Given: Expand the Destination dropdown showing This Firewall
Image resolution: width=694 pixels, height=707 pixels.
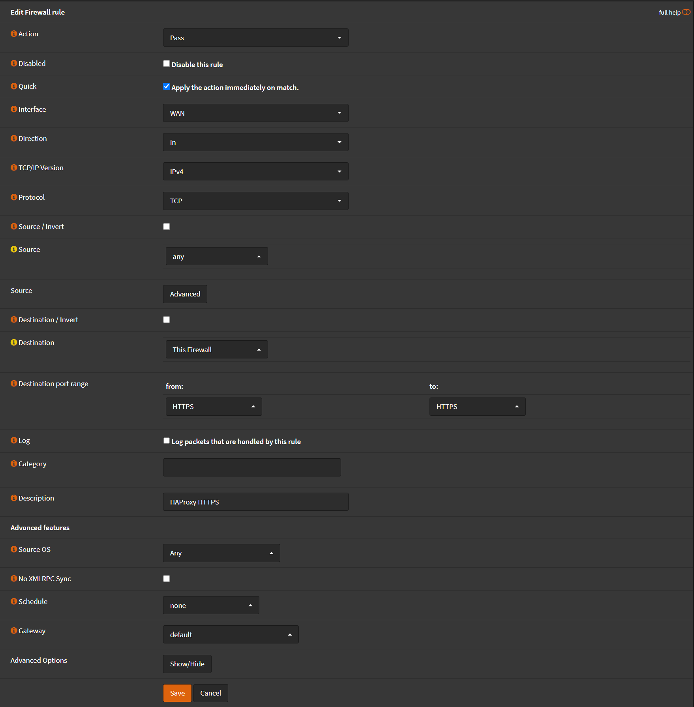Looking at the screenshot, I should (217, 350).
